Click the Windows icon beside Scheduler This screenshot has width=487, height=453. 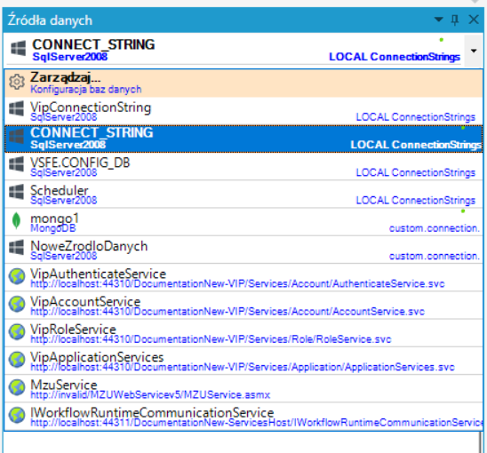point(17,192)
